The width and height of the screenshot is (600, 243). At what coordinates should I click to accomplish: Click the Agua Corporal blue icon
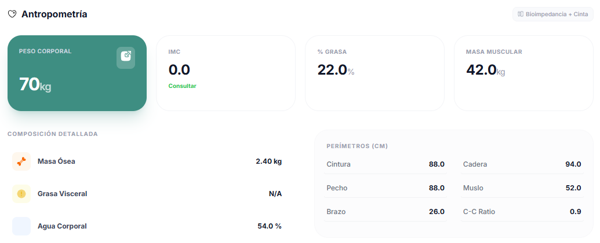(21, 226)
